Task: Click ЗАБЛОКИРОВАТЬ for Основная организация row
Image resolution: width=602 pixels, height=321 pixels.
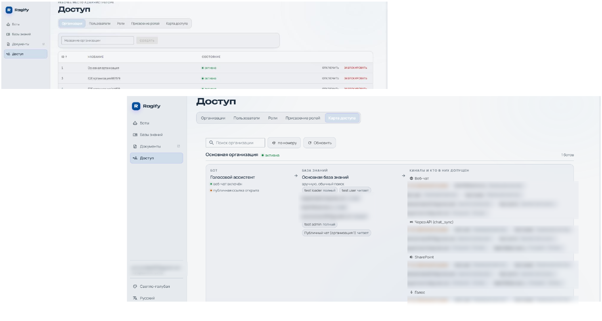Action: [355, 68]
